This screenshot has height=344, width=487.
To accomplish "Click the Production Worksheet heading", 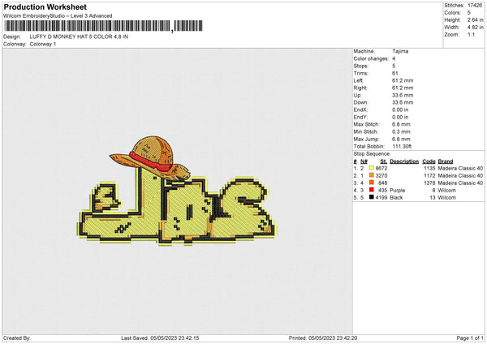I will [45, 7].
